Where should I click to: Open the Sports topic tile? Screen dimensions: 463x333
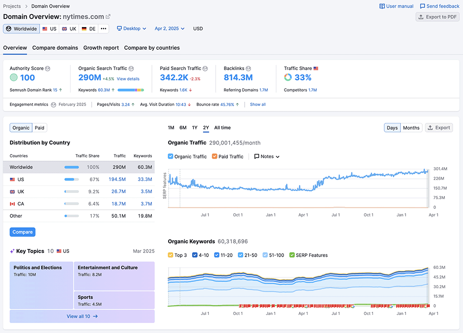pos(114,300)
